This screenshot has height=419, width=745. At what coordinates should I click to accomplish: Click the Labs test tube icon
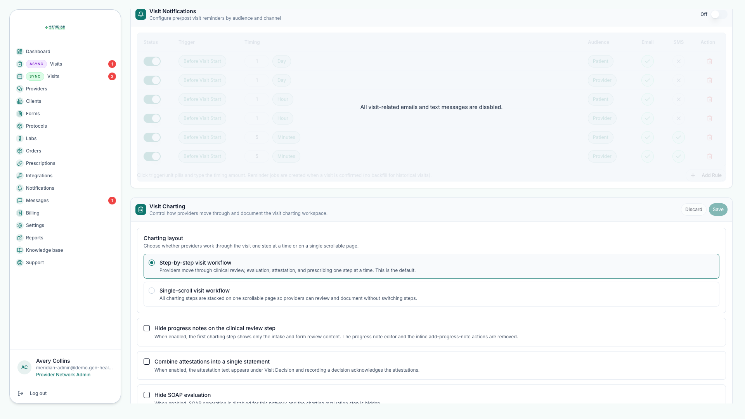[20, 139]
